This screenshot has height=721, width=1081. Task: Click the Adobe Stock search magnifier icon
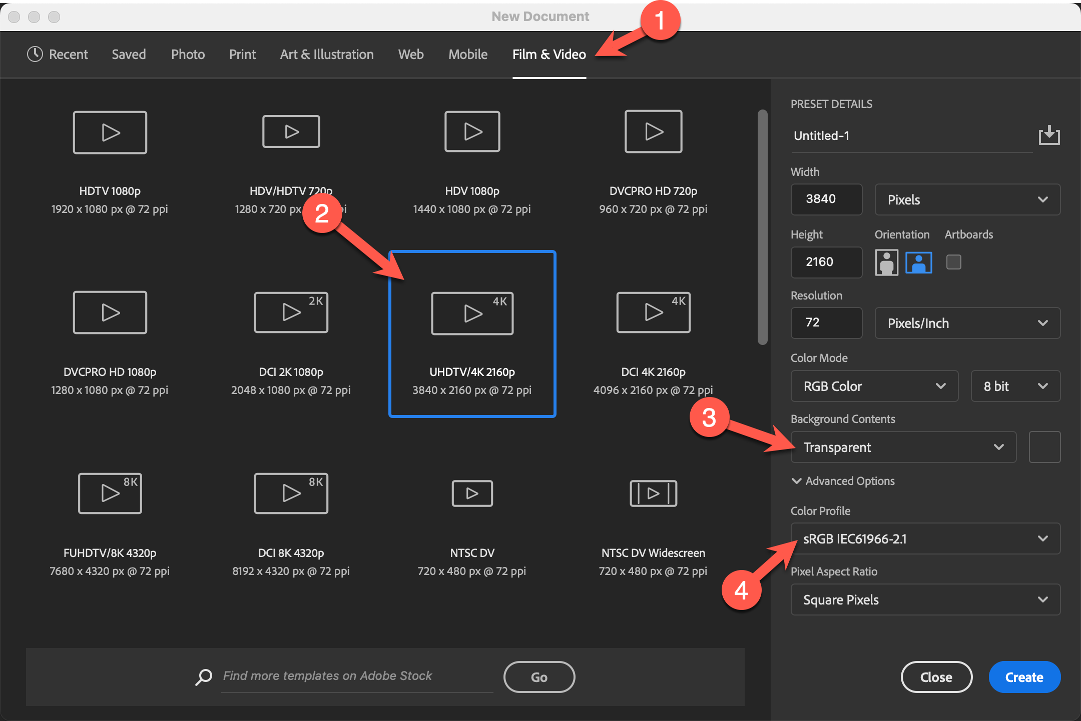tap(204, 677)
